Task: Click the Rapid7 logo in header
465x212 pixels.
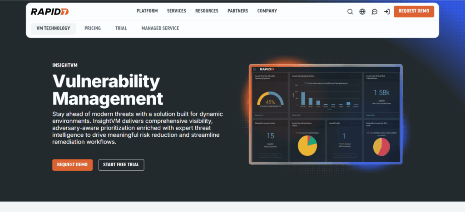Action: click(x=50, y=11)
